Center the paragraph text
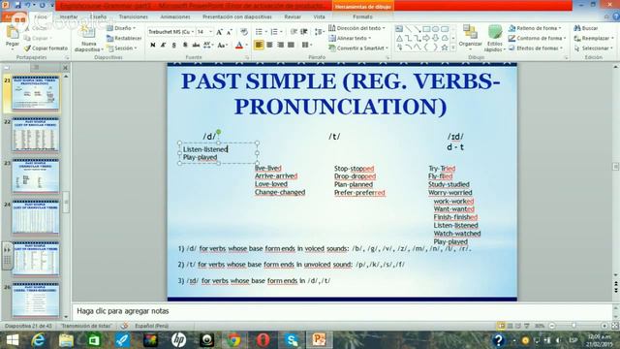Screen dimensions: 620x349 pyautogui.click(x=269, y=46)
